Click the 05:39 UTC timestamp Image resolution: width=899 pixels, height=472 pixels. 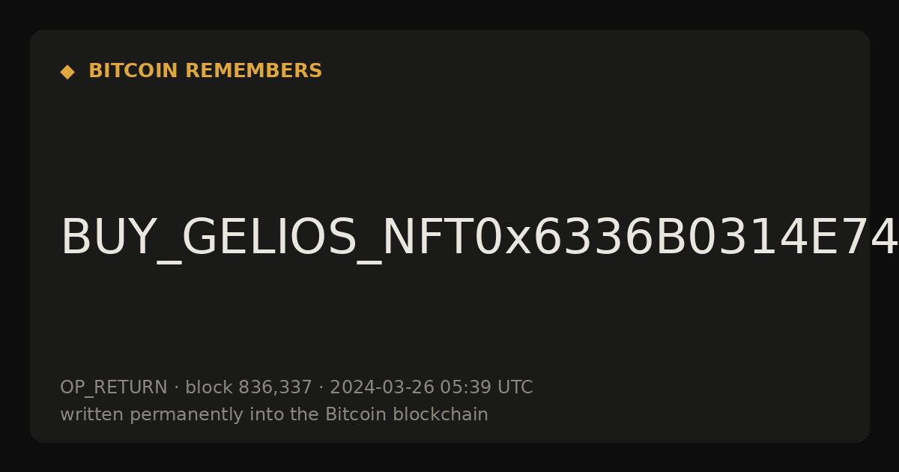pos(486,387)
